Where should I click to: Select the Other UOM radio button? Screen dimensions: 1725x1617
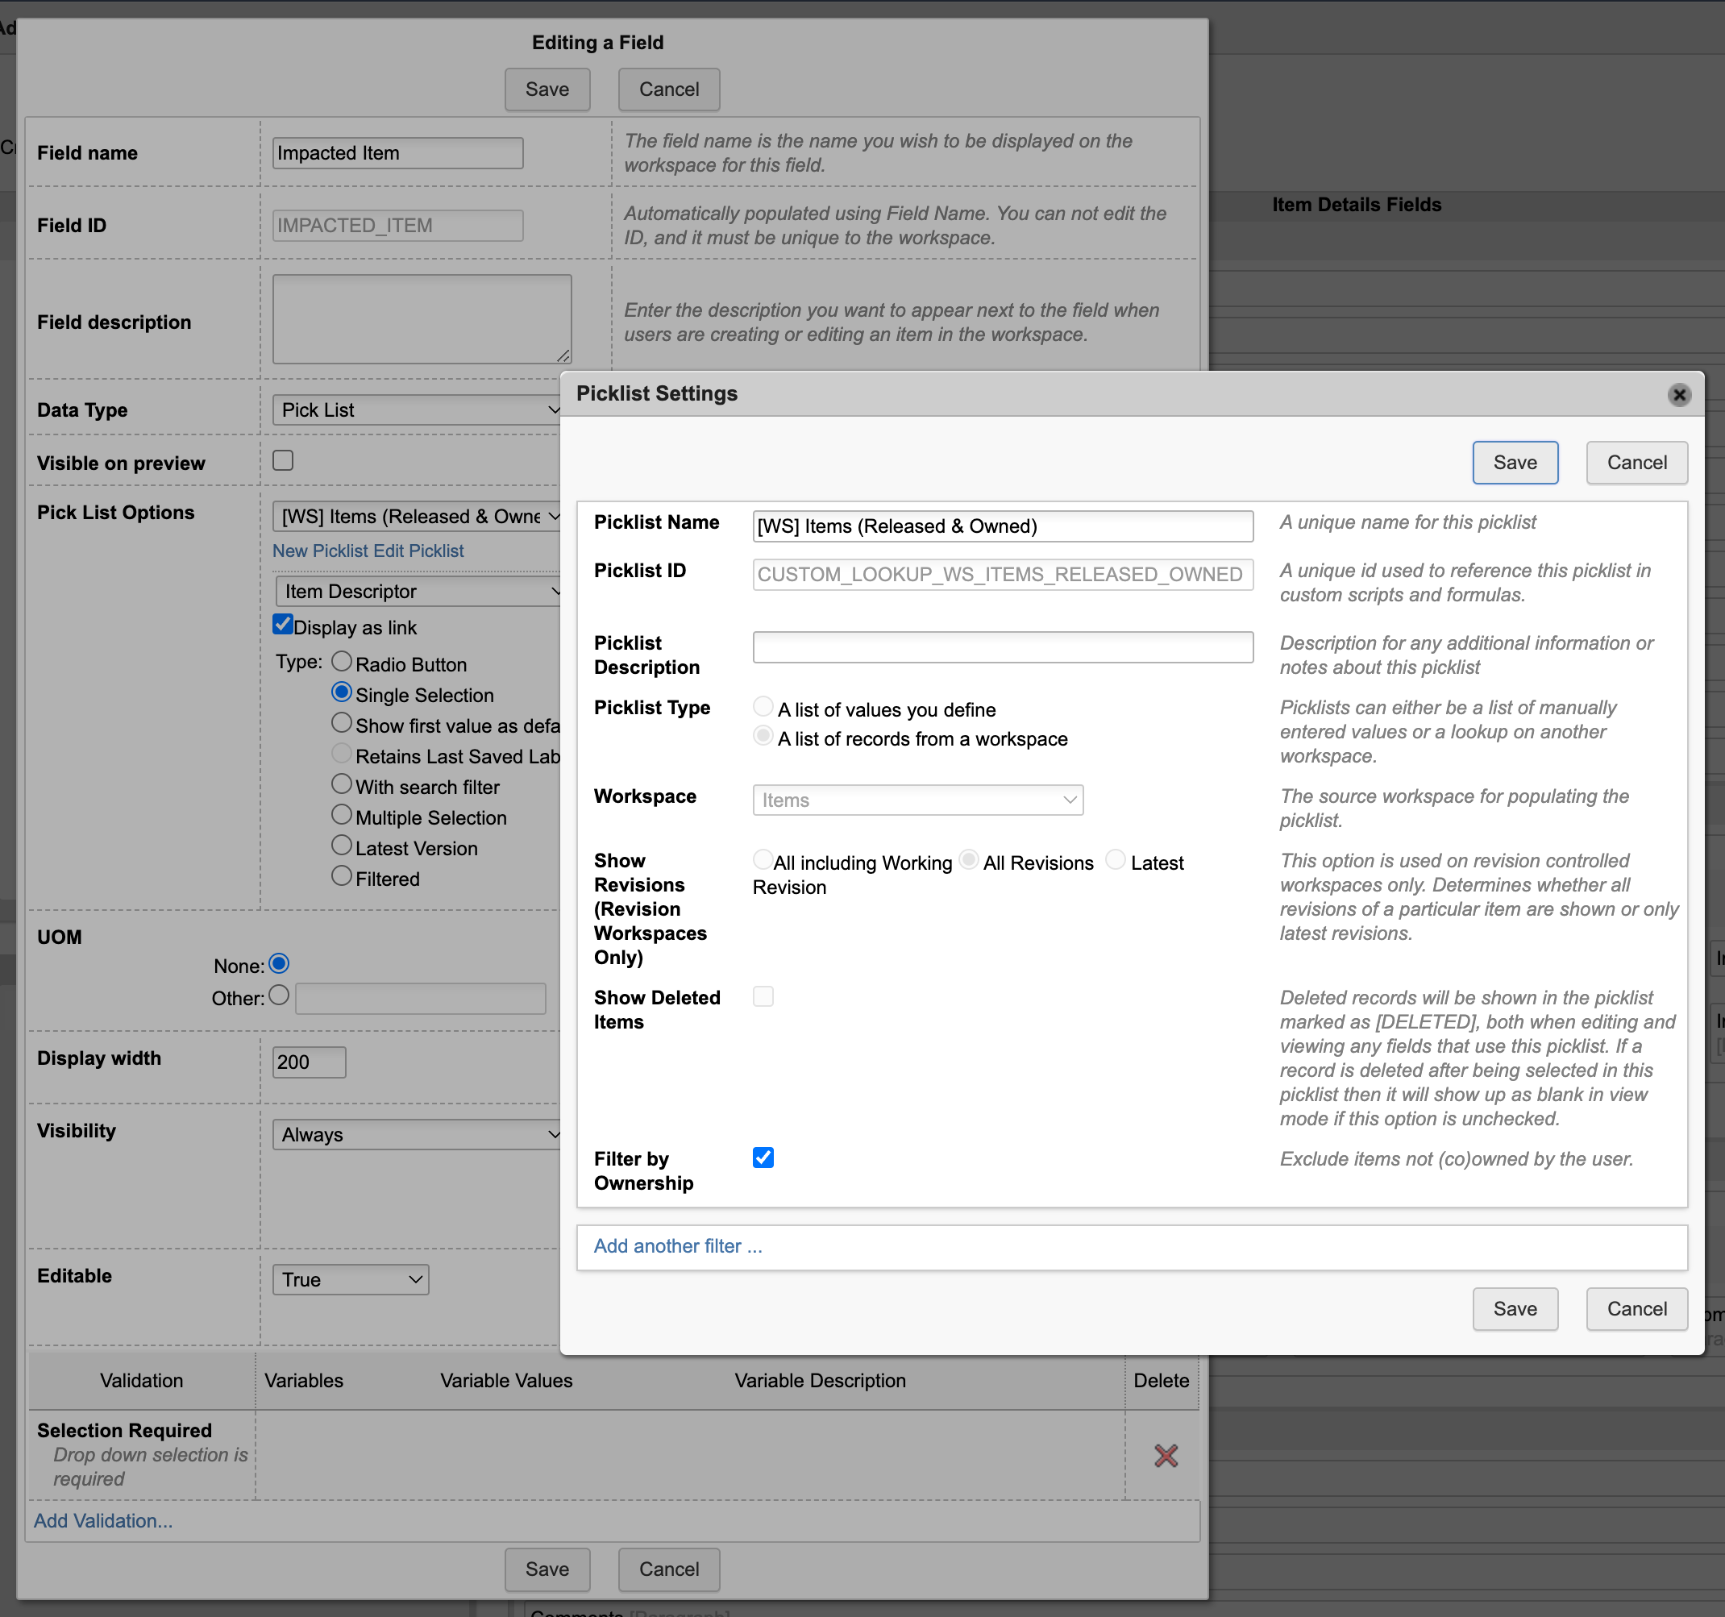point(279,996)
